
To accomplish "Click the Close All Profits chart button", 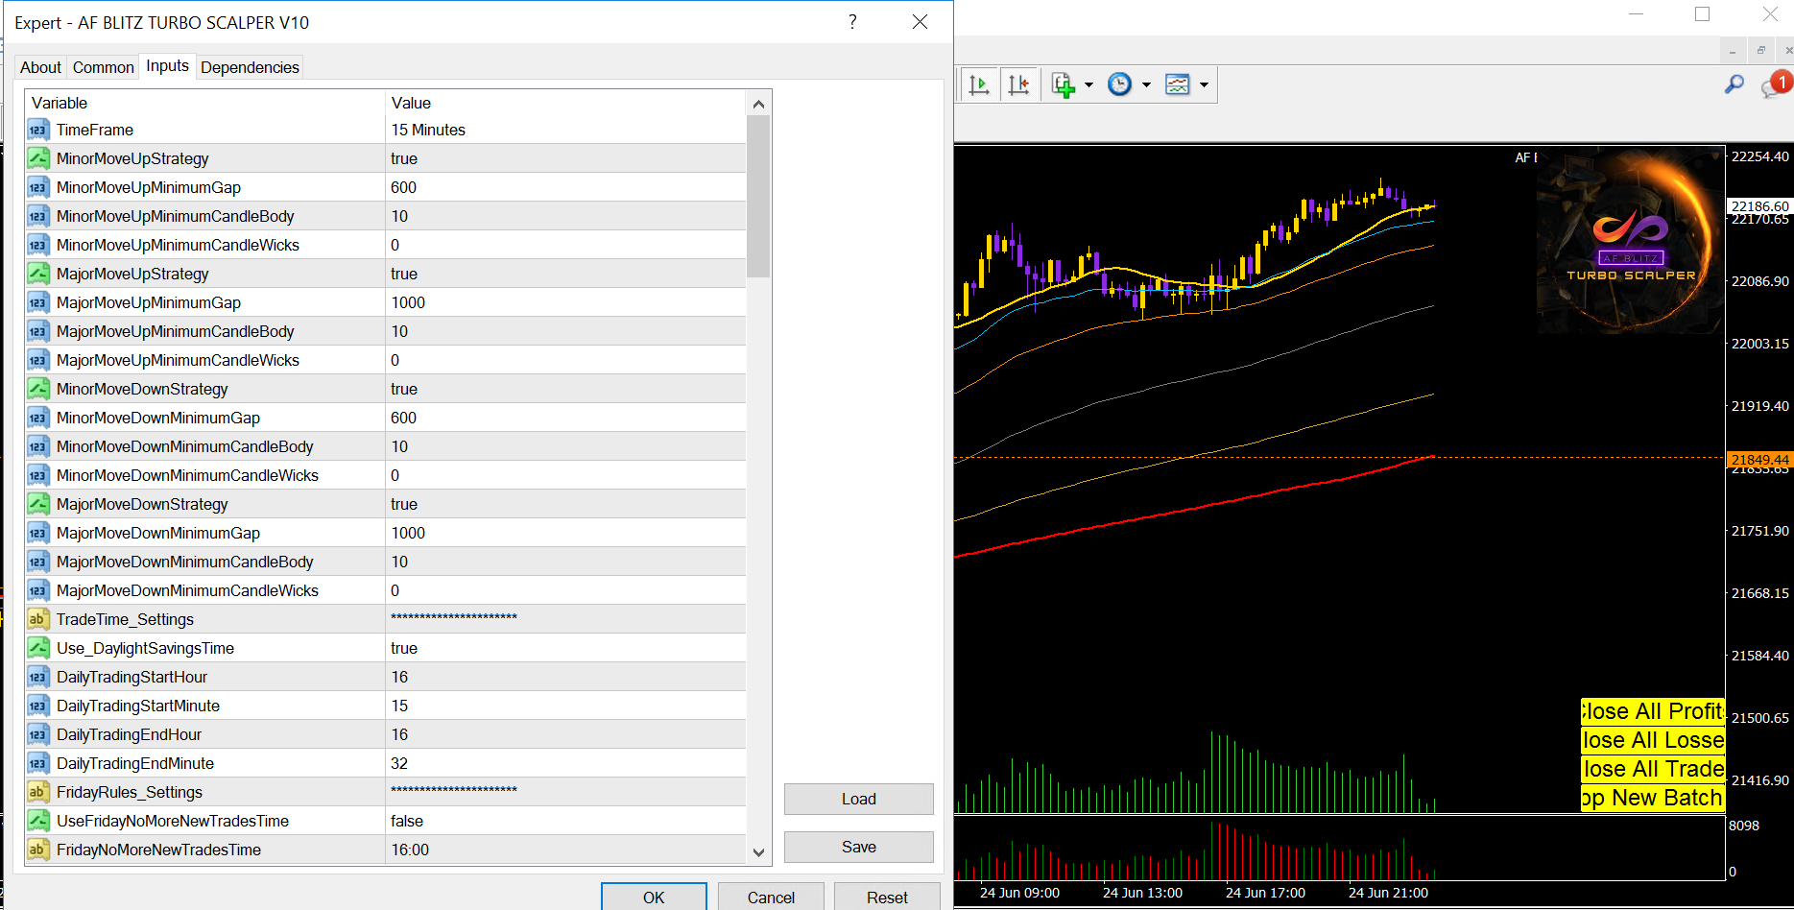I will 1653,711.
